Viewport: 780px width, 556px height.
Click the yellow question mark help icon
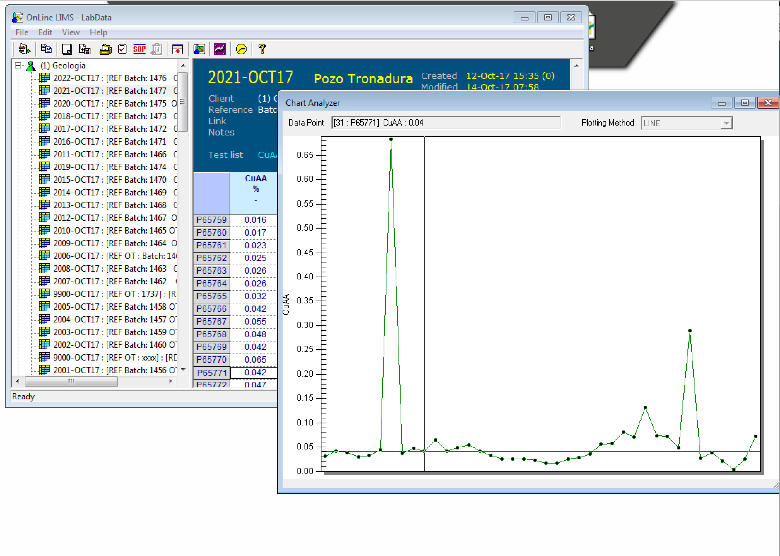click(x=262, y=49)
